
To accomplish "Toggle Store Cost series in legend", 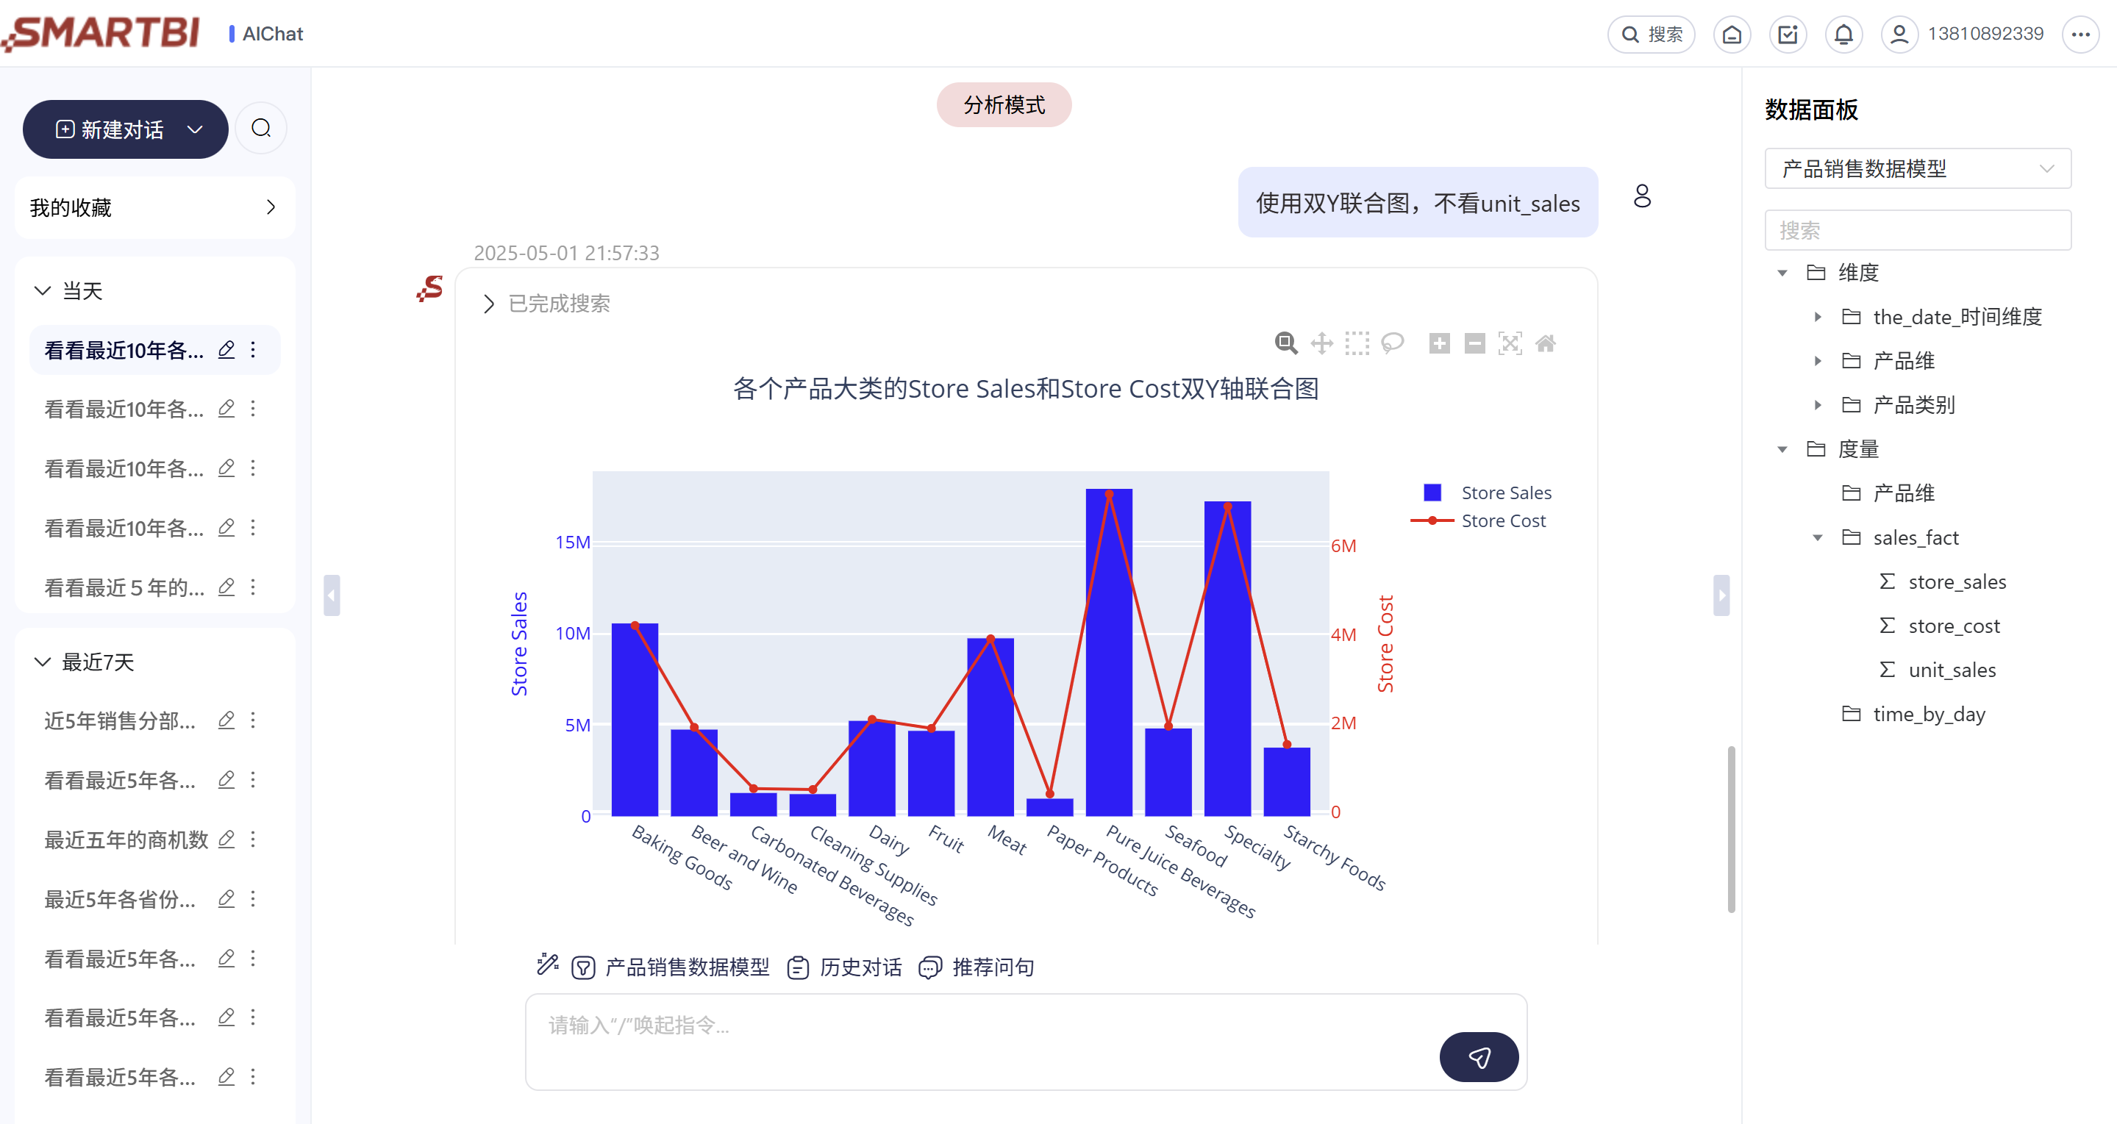I will click(x=1479, y=521).
